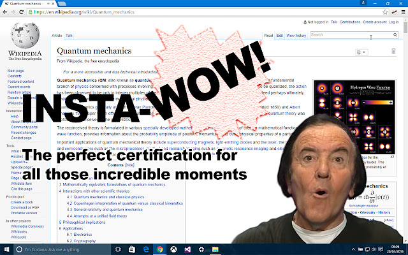This screenshot has height=255, width=408.
Task: Click the extension icon beside the bookmark star
Action: [x=394, y=12]
